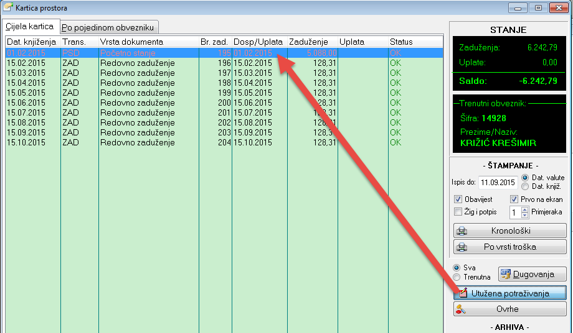Click the Utužena potraživanja document icon
The height and width of the screenshot is (333, 573).
click(x=463, y=293)
